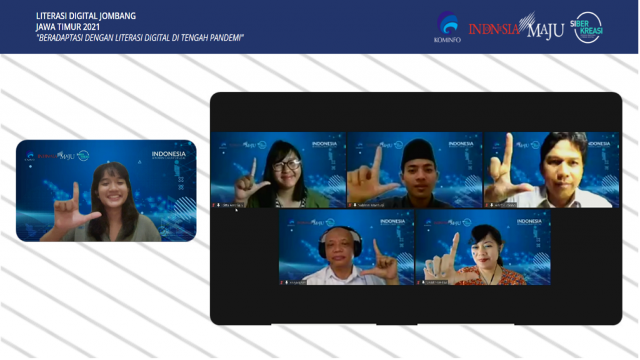Click muted mic icon on glasses woman's tile
The height and width of the screenshot is (360, 640).
(214, 204)
